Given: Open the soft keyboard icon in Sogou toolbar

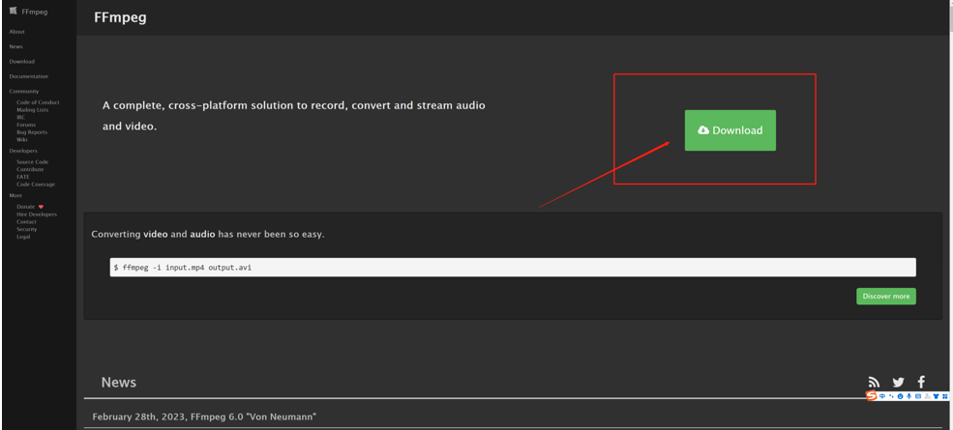Looking at the screenshot, I should [x=918, y=396].
